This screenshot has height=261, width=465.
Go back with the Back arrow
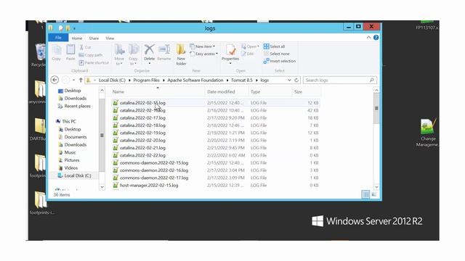(x=54, y=80)
